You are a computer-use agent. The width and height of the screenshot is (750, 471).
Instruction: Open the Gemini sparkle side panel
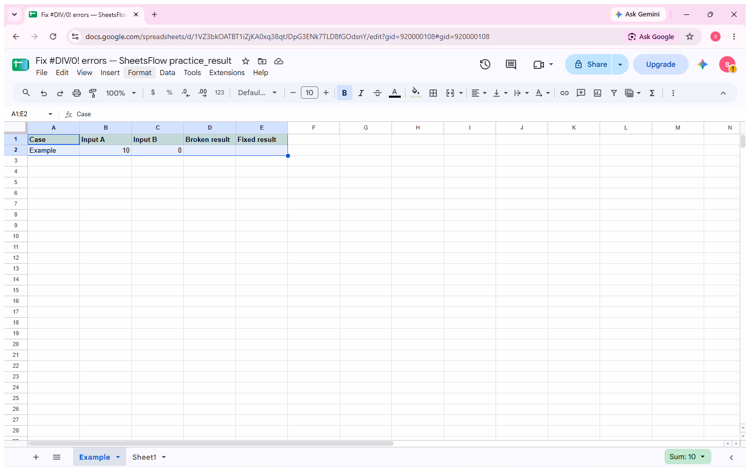click(x=703, y=64)
